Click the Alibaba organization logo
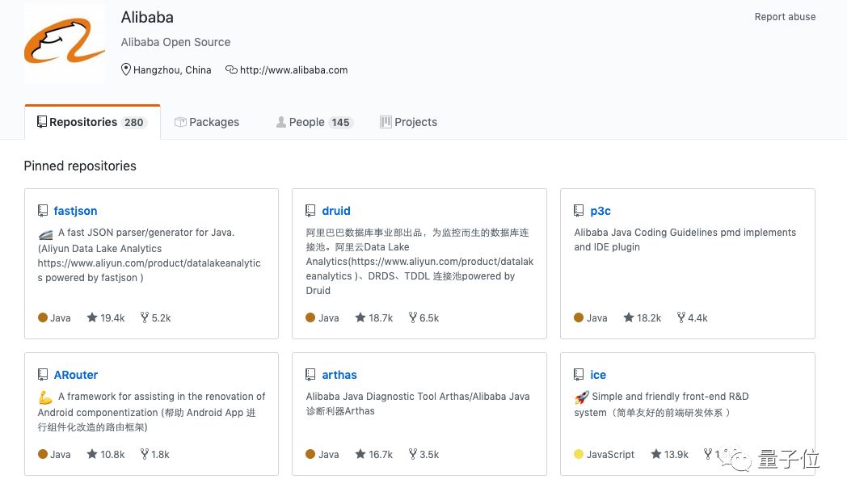 point(65,42)
